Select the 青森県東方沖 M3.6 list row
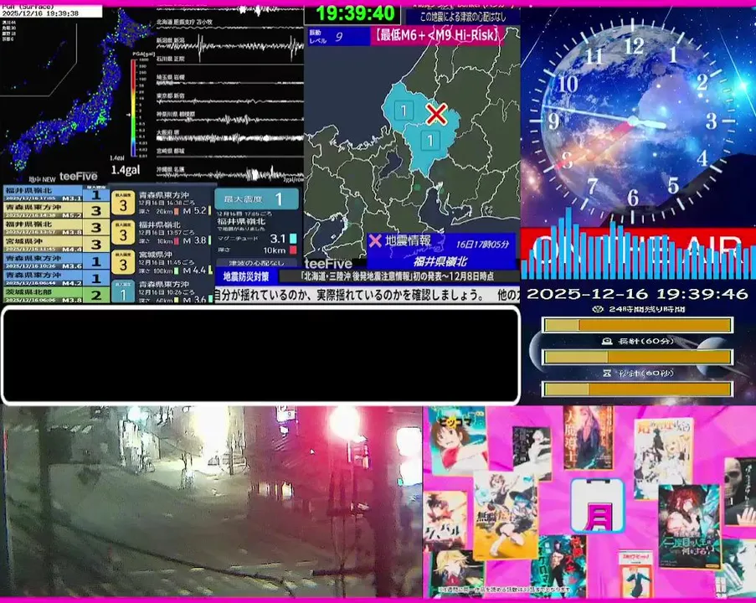 click(56, 261)
